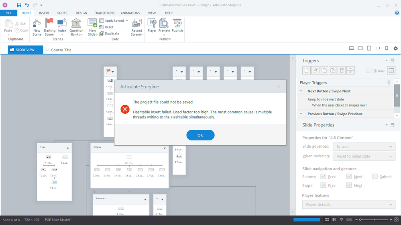This screenshot has width=401, height=225.
Task: Expand the Player defaults dropdown
Action: point(348,205)
